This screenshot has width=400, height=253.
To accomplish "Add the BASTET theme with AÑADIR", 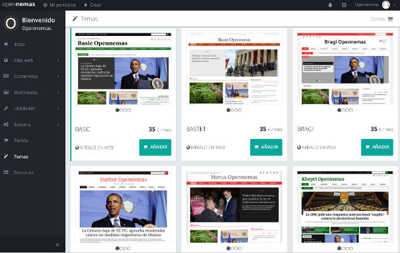I will (x=266, y=147).
